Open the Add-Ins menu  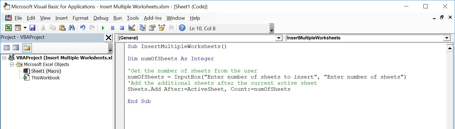152,18
